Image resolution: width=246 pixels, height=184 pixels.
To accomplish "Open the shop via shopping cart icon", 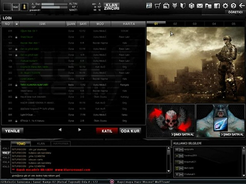I will click(158, 6).
